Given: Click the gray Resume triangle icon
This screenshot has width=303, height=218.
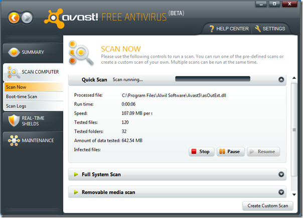Looking at the screenshot, I should coord(252,151).
